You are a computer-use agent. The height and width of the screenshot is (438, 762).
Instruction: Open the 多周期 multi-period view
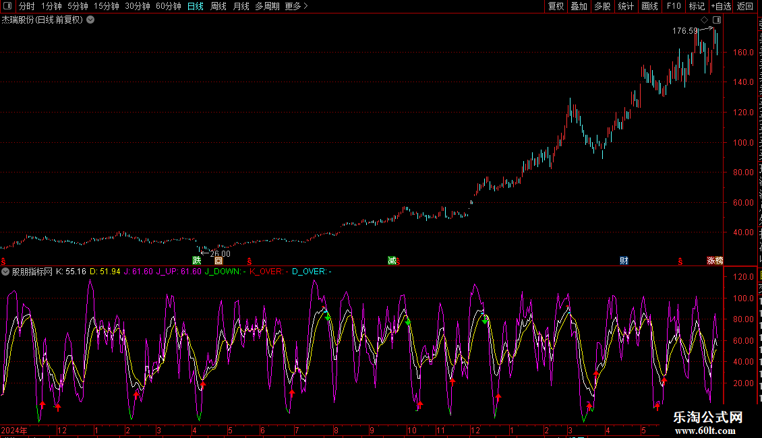coord(267,6)
